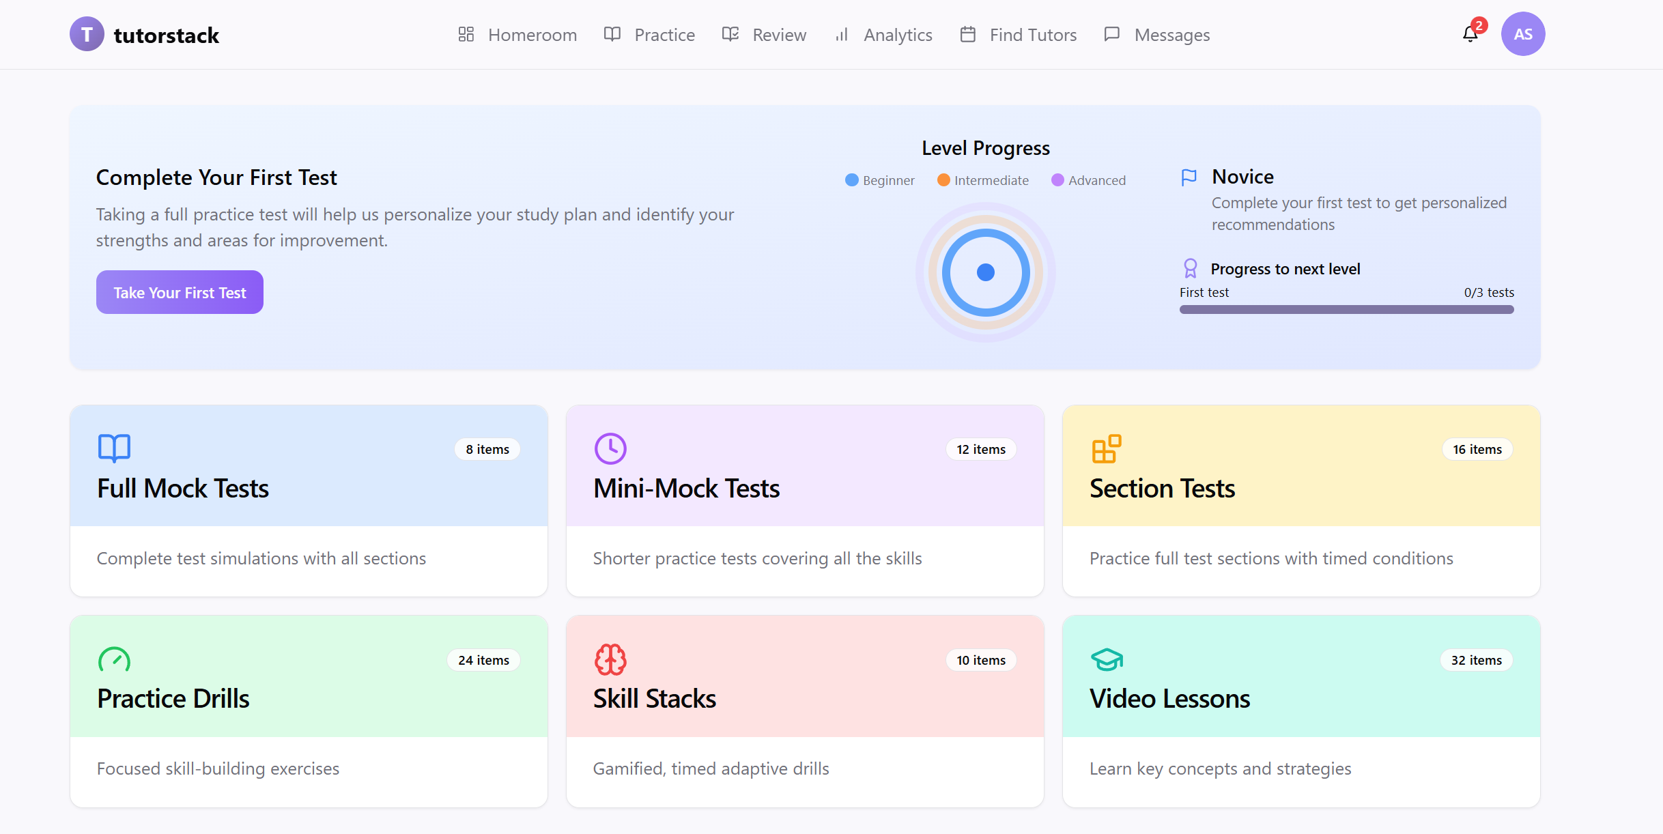Click the grid squares icon on Section Tests
1663x834 pixels.
click(x=1106, y=448)
